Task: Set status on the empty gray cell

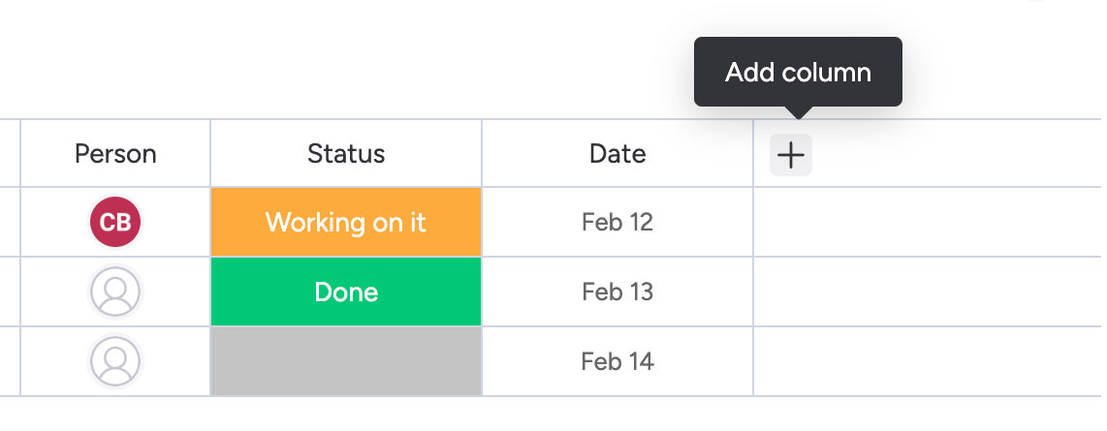Action: pyautogui.click(x=346, y=361)
